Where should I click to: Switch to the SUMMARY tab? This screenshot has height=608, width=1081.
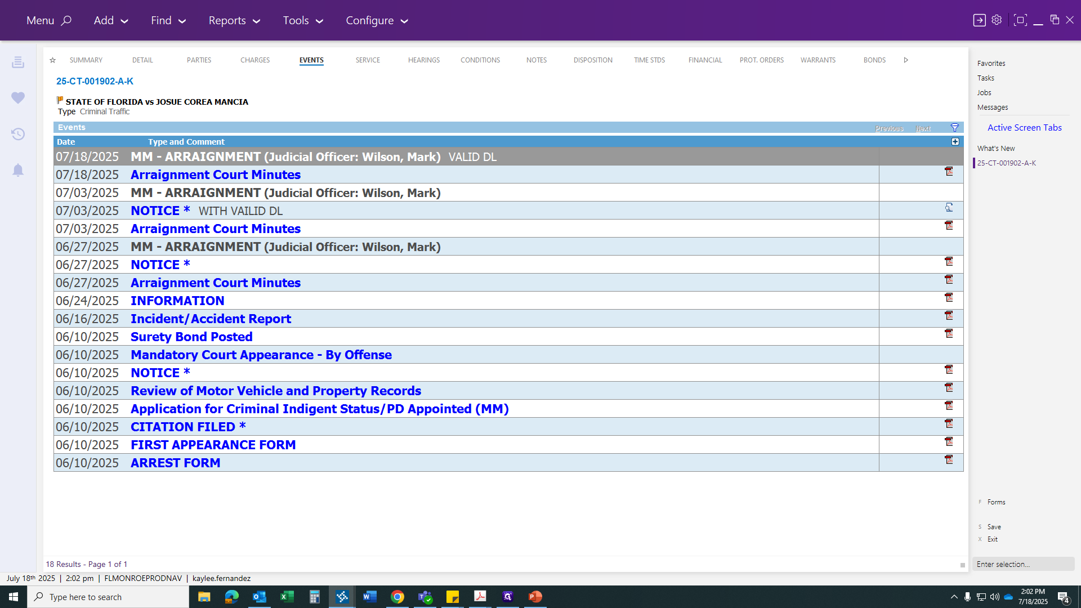pos(86,60)
